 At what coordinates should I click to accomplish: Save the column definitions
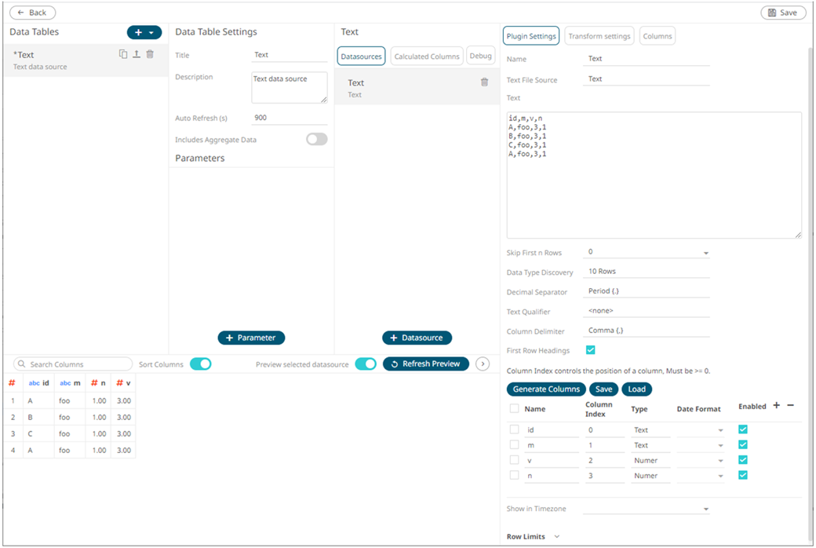pos(603,389)
